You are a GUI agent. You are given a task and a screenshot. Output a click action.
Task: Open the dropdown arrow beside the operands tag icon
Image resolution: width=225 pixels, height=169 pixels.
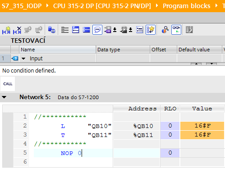(x=115, y=30)
